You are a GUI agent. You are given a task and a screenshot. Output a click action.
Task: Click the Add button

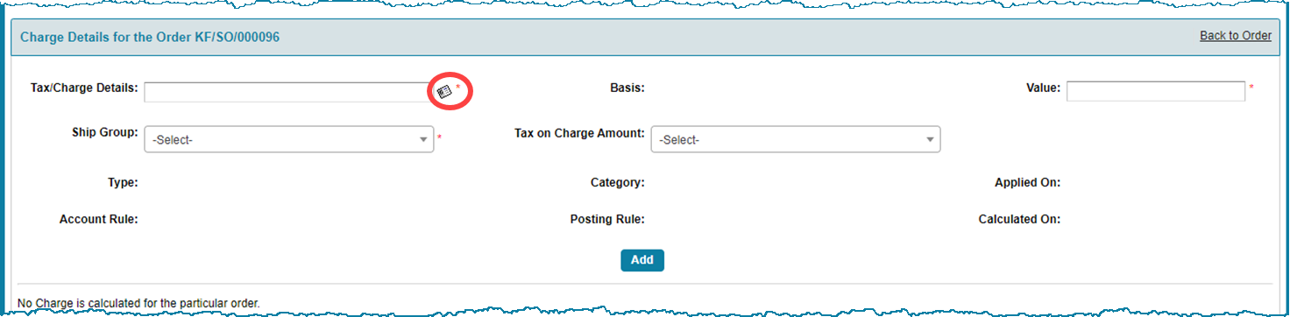point(642,260)
